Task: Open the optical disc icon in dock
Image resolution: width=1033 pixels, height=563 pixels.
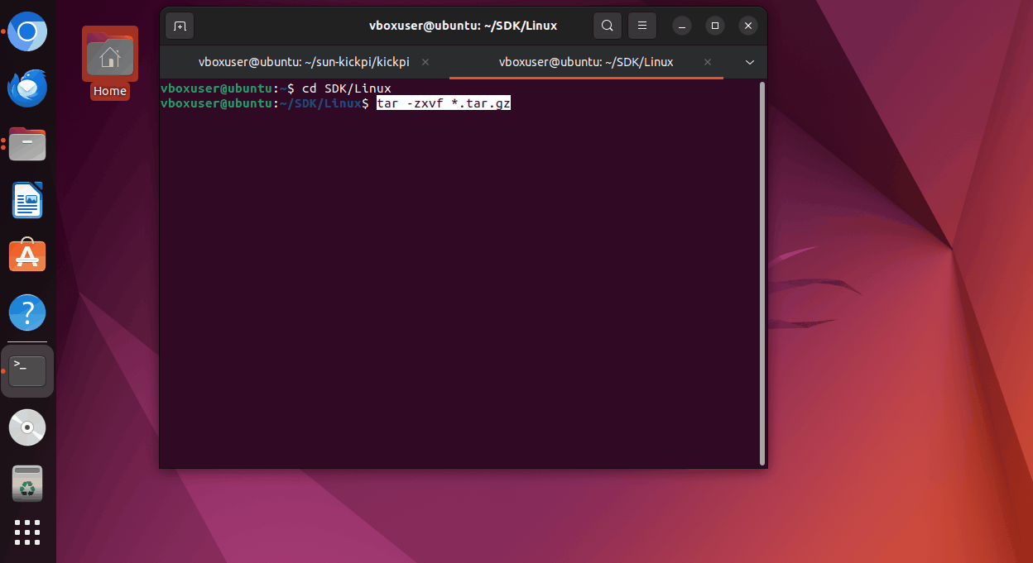Action: pyautogui.click(x=27, y=427)
